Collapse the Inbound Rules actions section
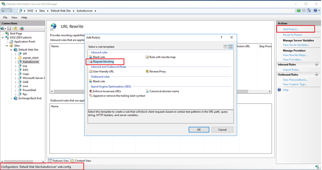The image size is (322, 170). pos(316,64)
